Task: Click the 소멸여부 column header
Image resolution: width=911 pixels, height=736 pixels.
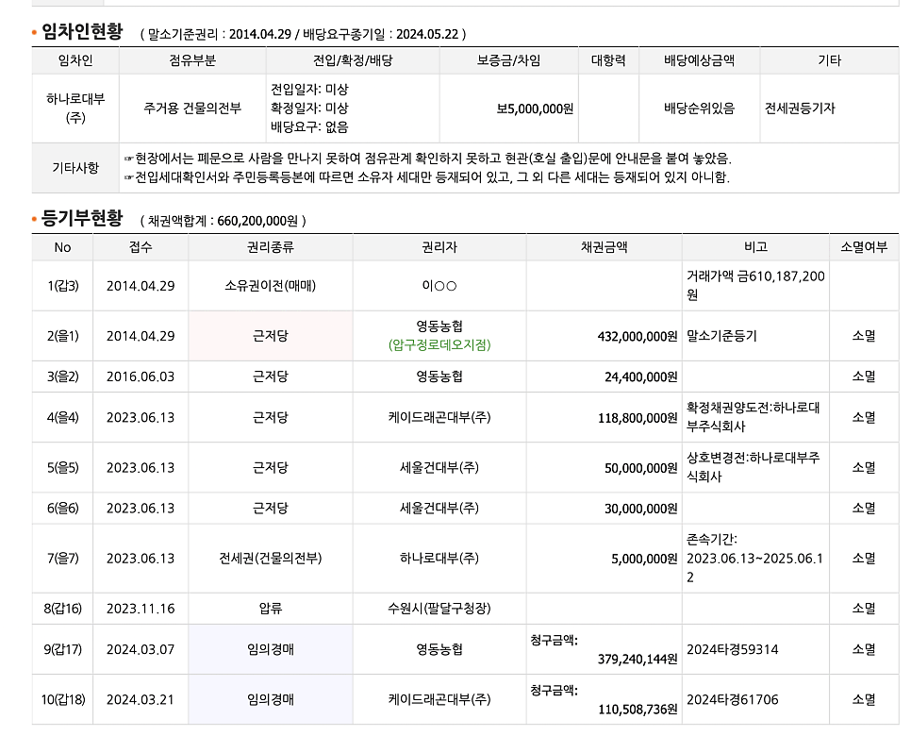Action: pyautogui.click(x=864, y=247)
